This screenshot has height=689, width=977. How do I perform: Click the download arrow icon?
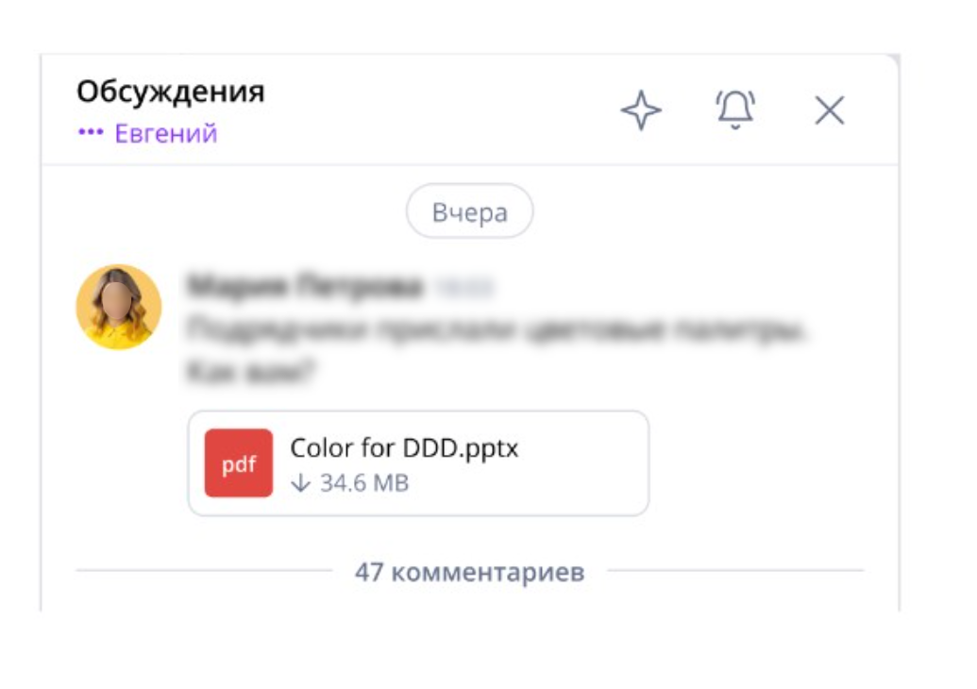tap(300, 484)
